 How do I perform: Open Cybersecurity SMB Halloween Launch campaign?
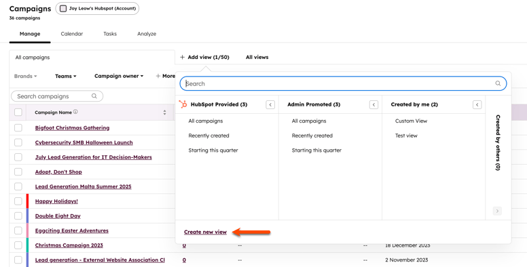point(84,142)
